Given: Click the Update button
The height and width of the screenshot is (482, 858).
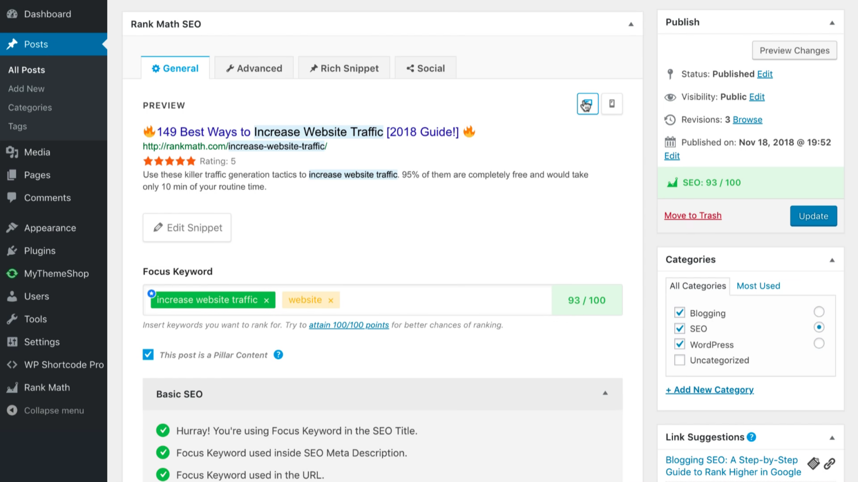Looking at the screenshot, I should 813,216.
